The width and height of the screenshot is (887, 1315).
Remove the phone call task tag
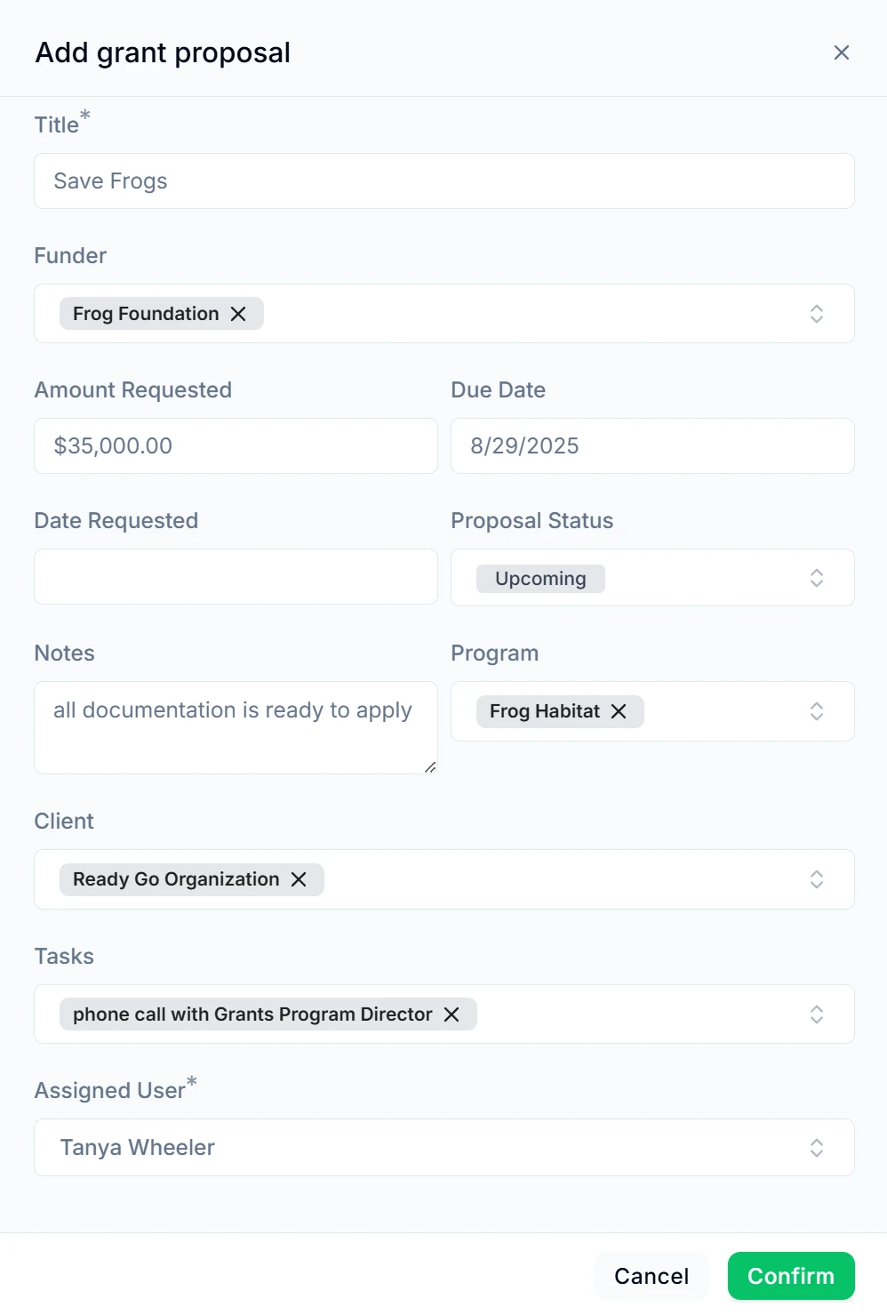(x=451, y=1014)
